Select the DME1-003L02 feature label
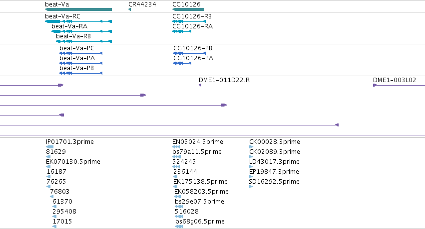Image resolution: width=425 pixels, height=229 pixels. click(395, 80)
